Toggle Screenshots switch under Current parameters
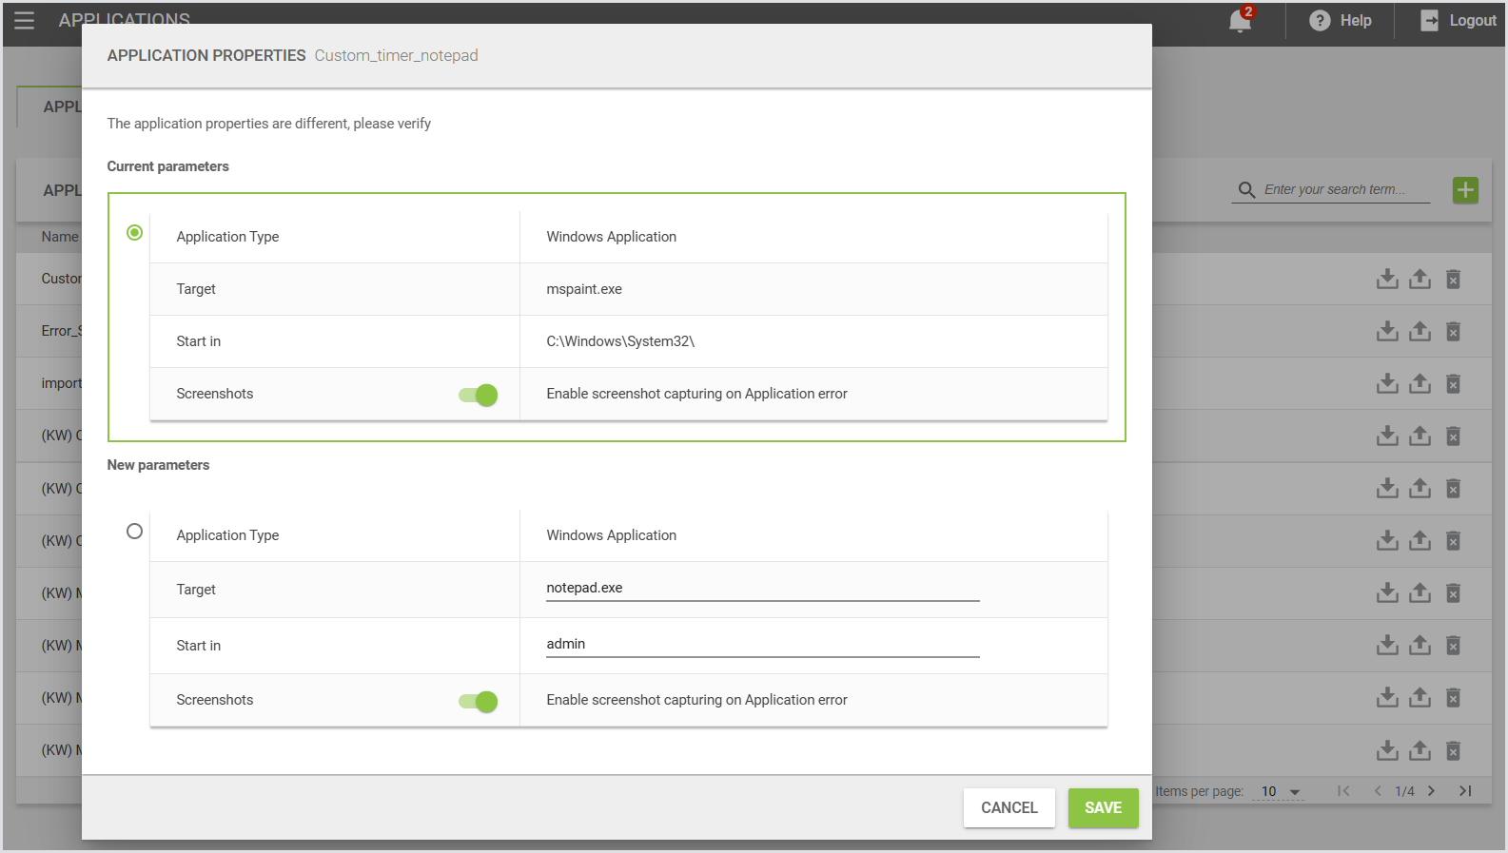1508x853 pixels. click(479, 395)
